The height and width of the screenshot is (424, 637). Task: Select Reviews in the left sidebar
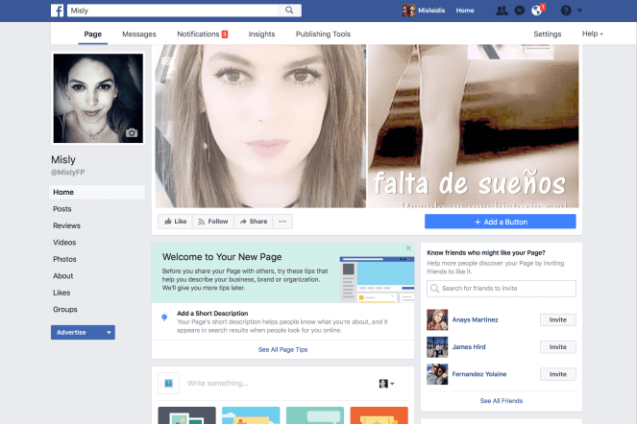(66, 225)
